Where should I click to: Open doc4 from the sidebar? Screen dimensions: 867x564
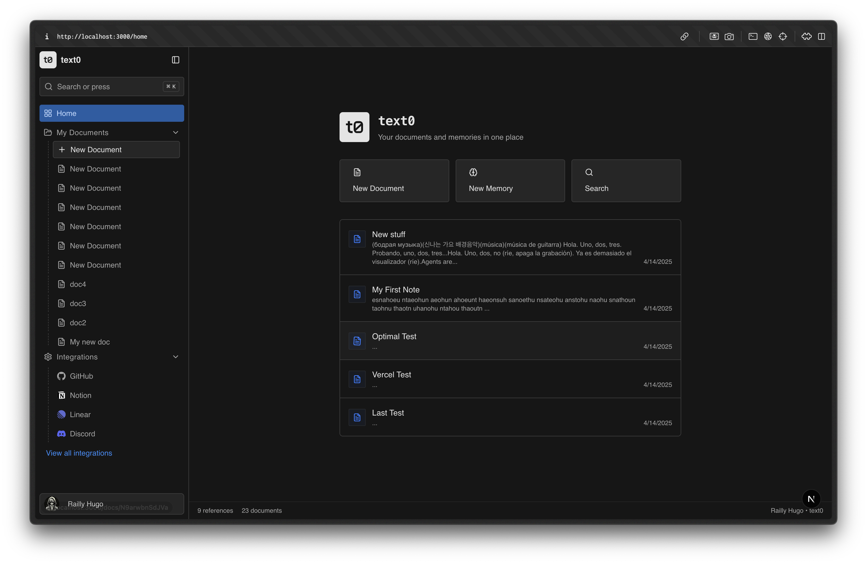pos(78,284)
